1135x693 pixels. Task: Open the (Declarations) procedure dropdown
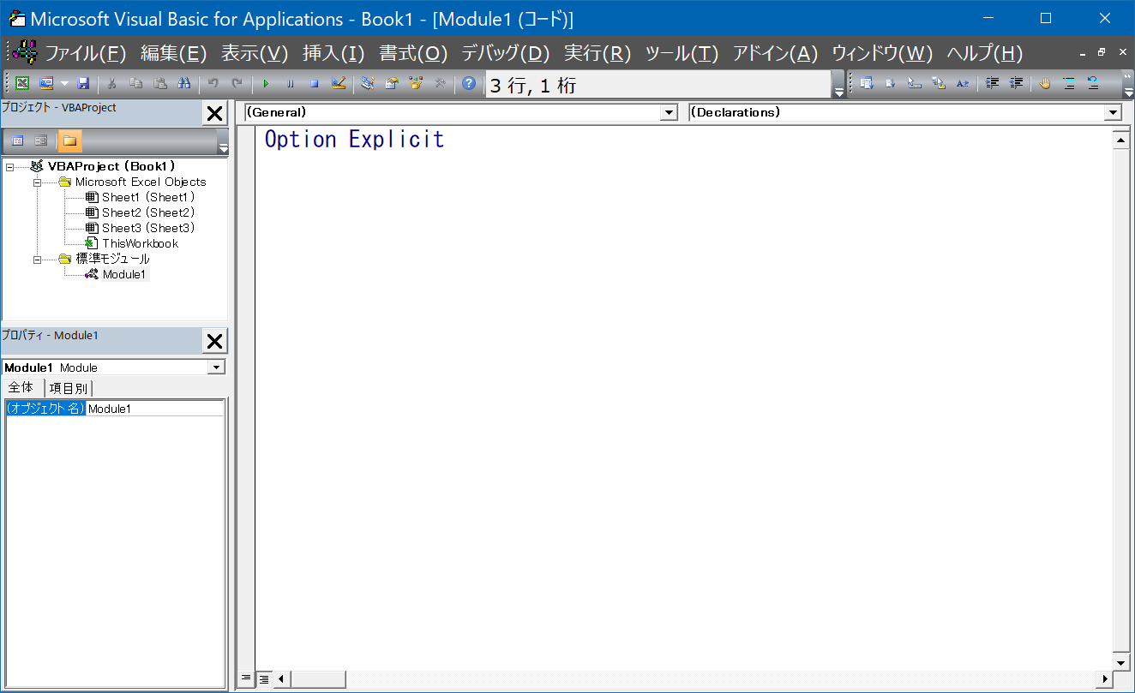[x=1113, y=112]
